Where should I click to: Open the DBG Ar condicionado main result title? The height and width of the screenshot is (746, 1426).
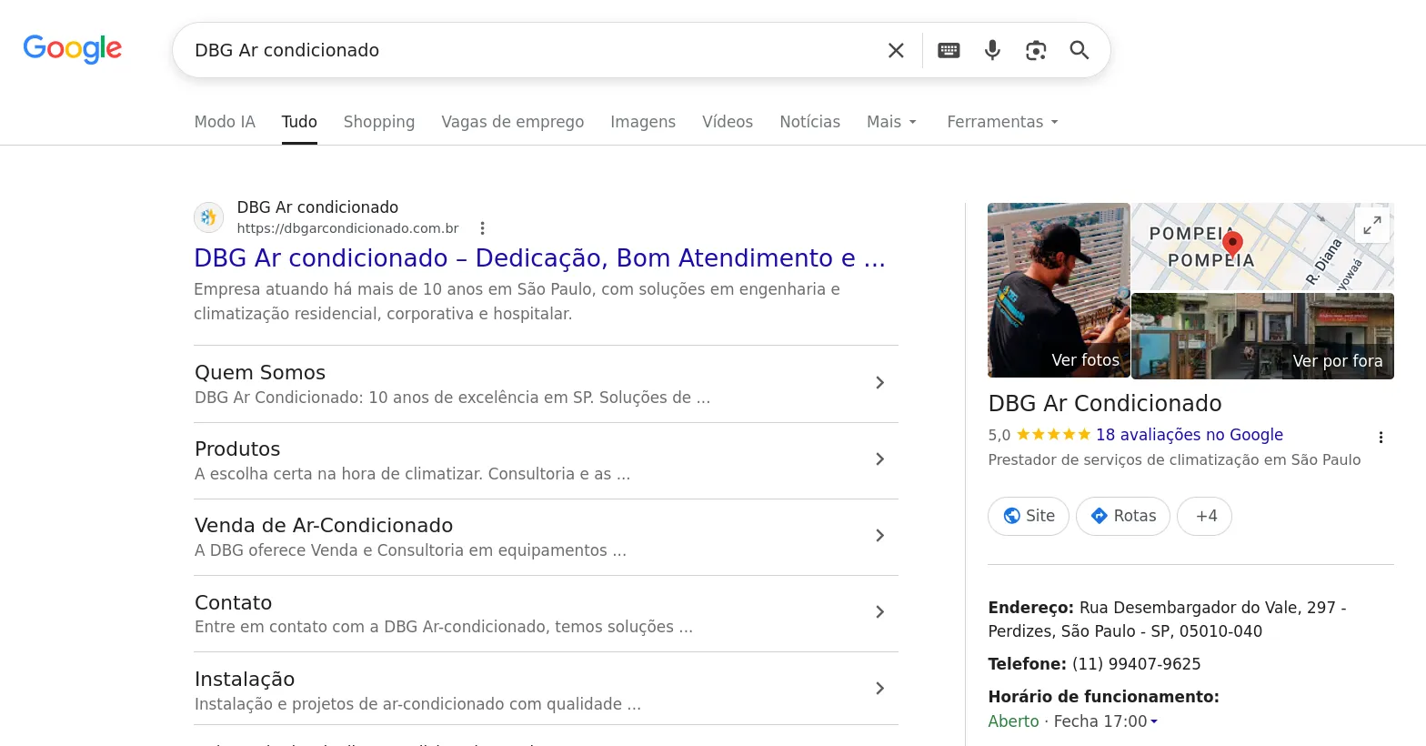point(540,258)
